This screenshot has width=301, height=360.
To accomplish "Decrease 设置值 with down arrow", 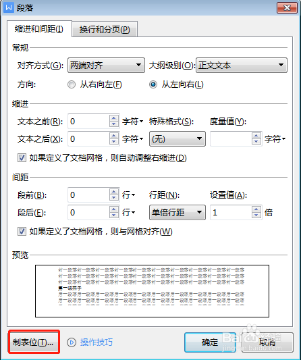I will click(x=256, y=215).
